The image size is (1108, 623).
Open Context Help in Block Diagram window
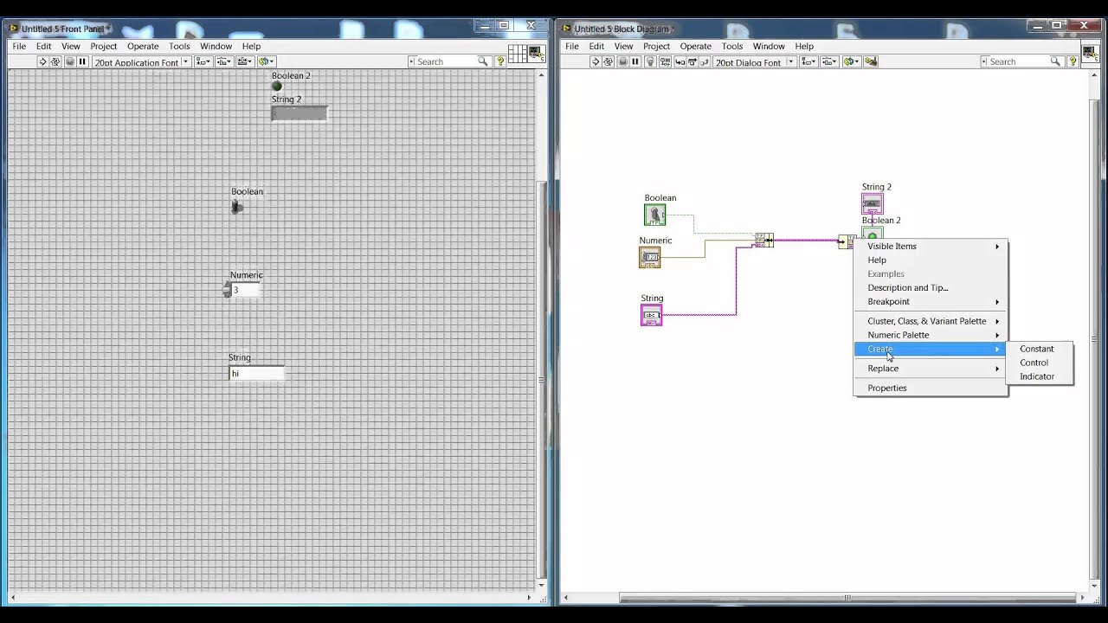(1073, 61)
